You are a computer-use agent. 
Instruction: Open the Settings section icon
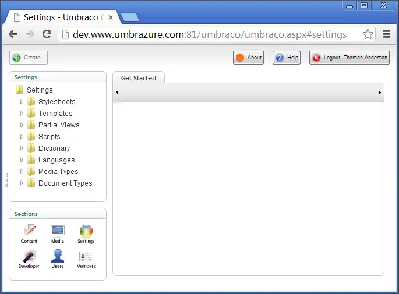point(86,234)
